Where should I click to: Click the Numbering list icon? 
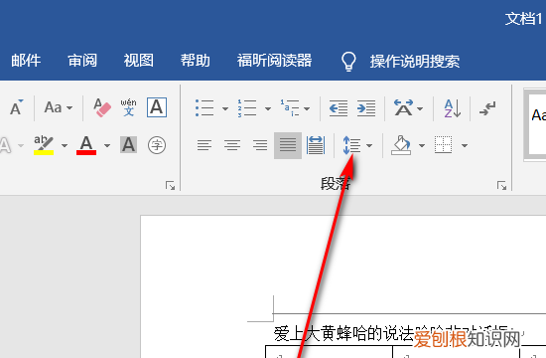247,107
